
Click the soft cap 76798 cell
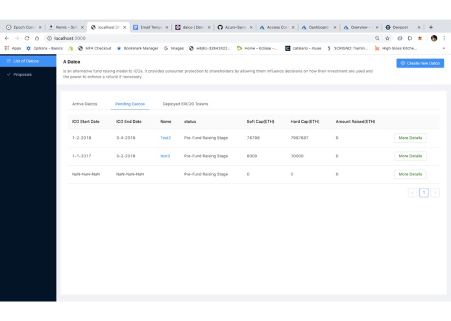pyautogui.click(x=253, y=138)
